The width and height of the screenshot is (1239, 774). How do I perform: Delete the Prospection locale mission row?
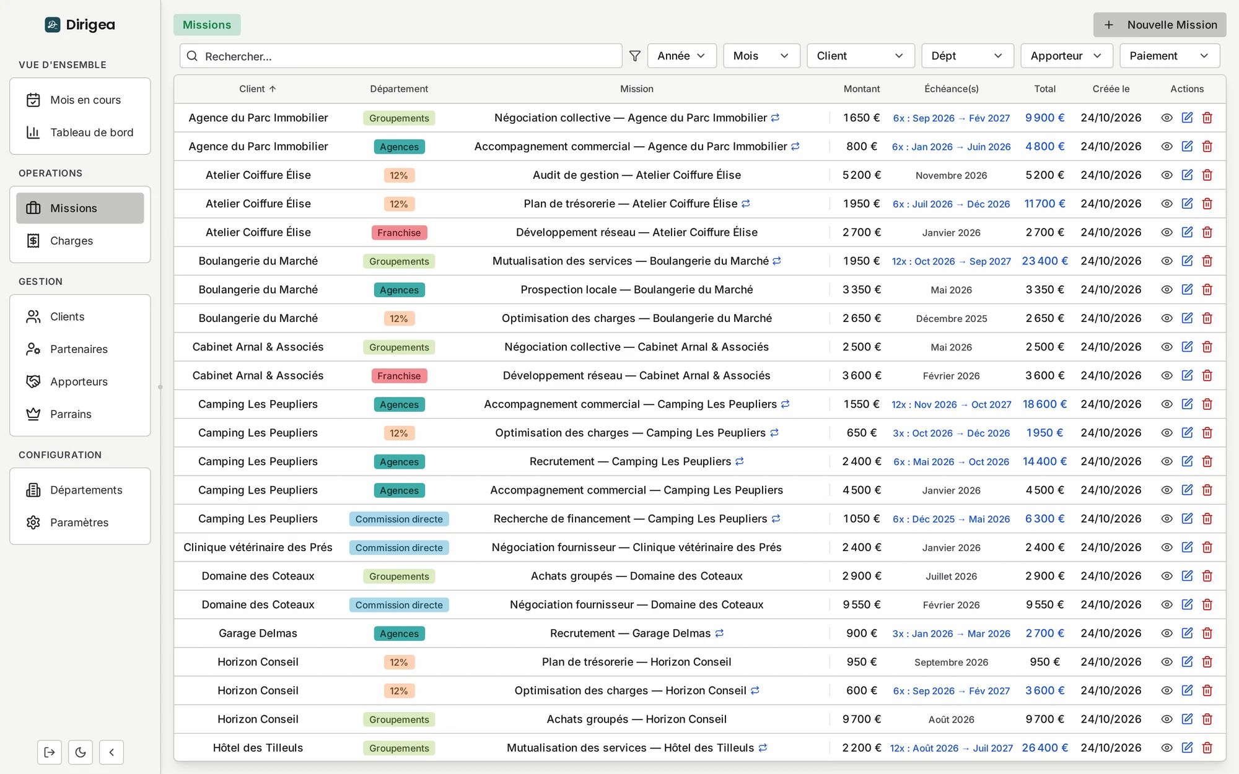point(1207,289)
